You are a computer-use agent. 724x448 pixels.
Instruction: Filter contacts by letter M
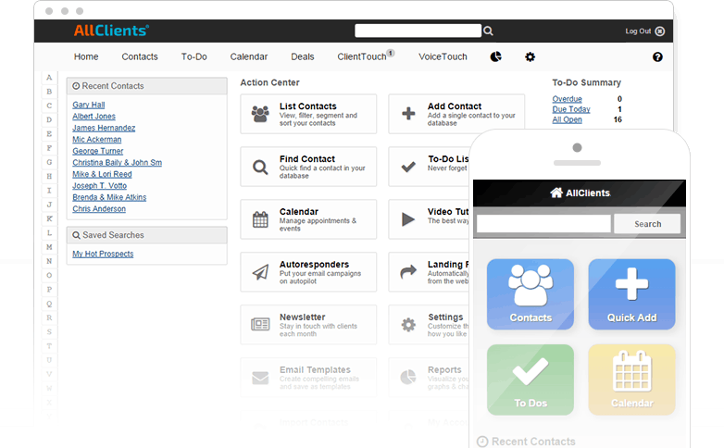pos(49,247)
